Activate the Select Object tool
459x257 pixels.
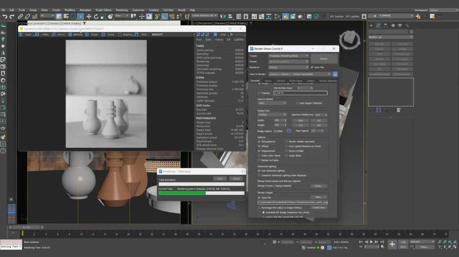(x=59, y=17)
